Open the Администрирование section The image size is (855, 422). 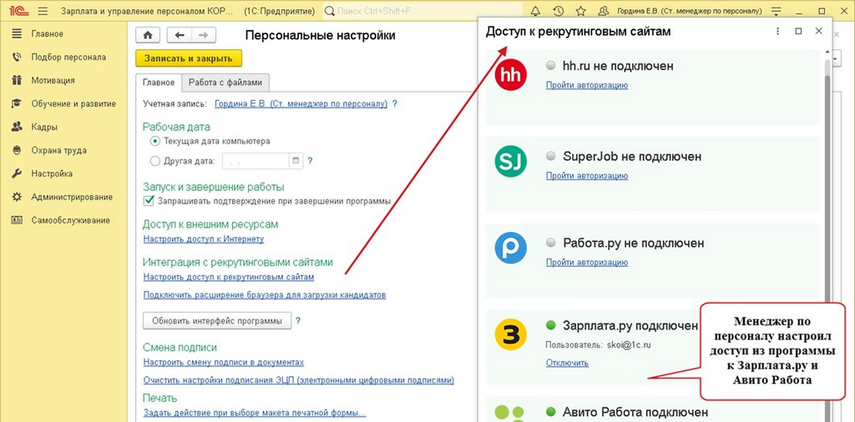72,197
